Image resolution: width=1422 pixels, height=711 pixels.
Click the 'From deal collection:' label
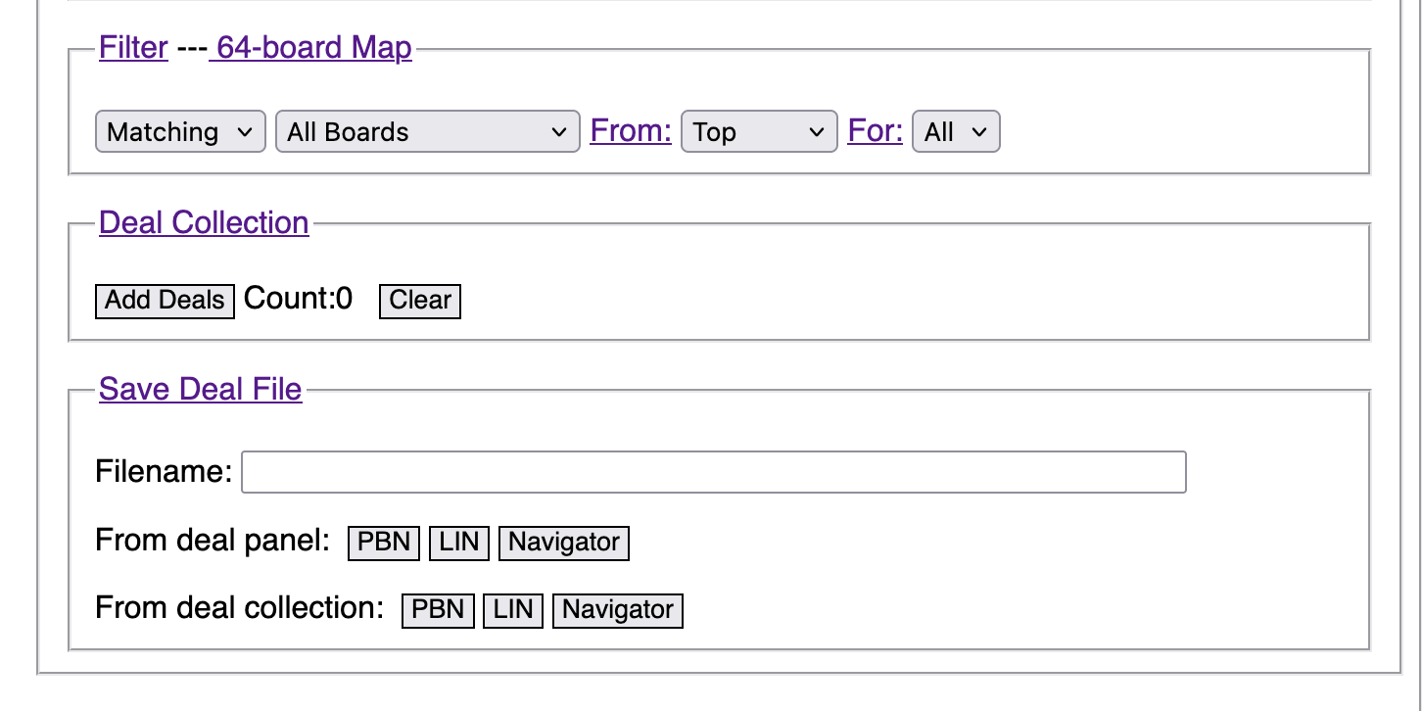point(240,607)
